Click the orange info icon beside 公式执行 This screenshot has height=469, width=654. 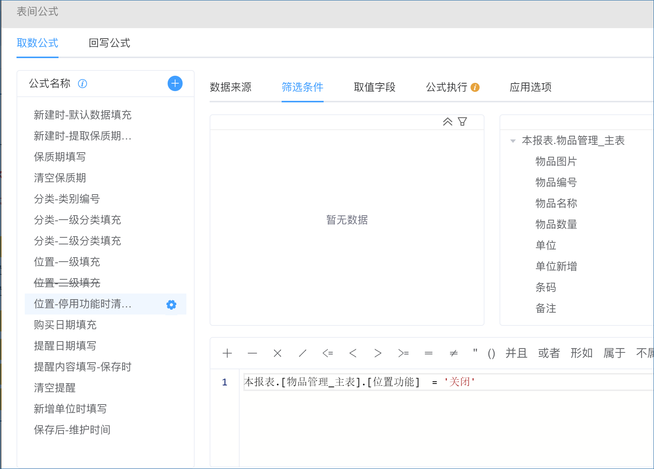pos(475,87)
